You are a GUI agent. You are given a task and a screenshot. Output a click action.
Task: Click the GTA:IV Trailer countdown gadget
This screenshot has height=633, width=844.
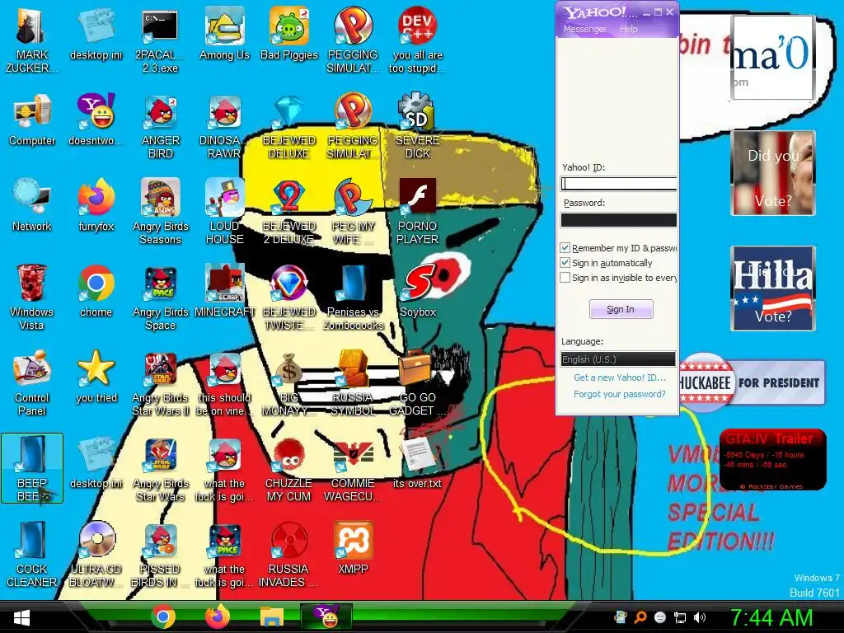(x=773, y=459)
